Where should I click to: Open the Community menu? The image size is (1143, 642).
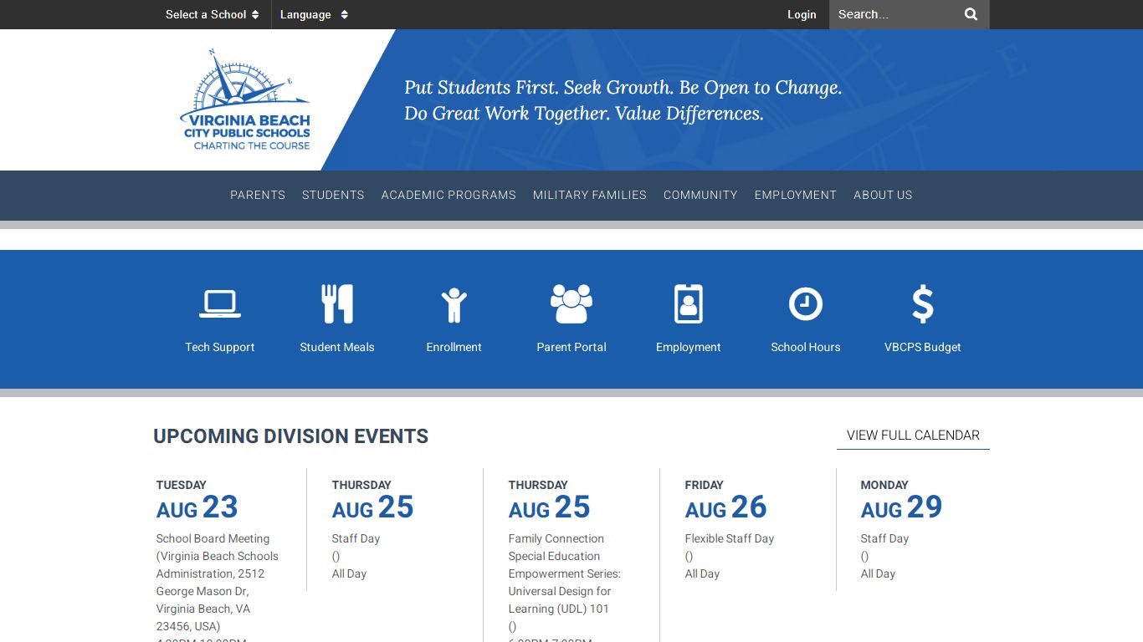coord(700,195)
